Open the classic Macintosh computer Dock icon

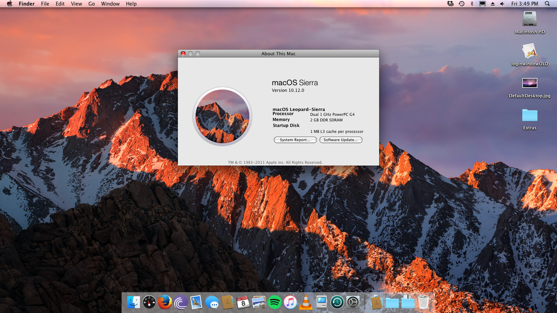point(321,302)
